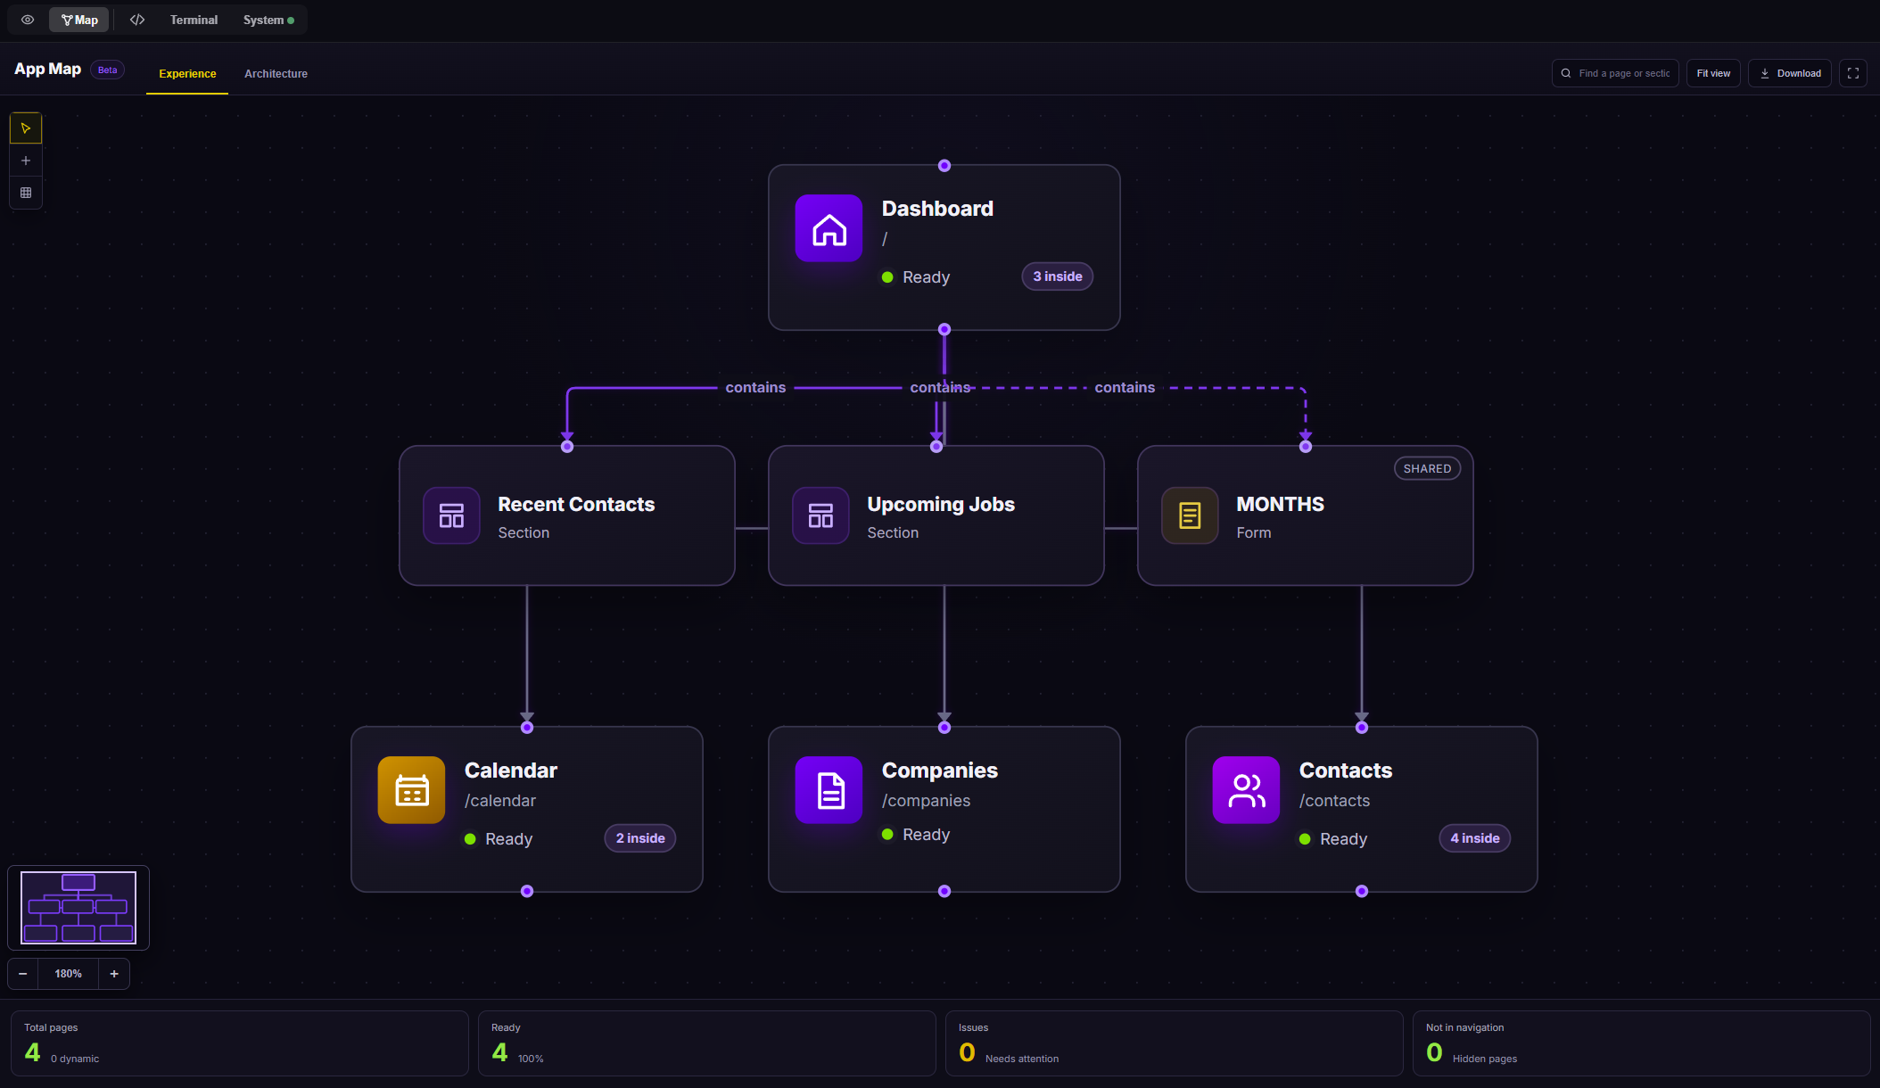Switch to the Map view
The image size is (1880, 1088).
tap(79, 20)
